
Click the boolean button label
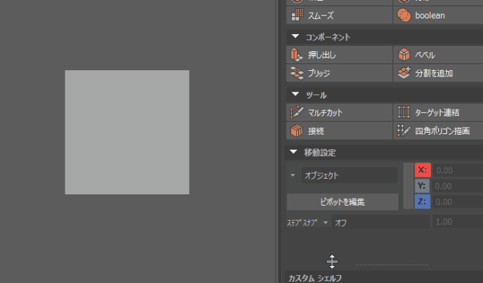click(x=430, y=16)
